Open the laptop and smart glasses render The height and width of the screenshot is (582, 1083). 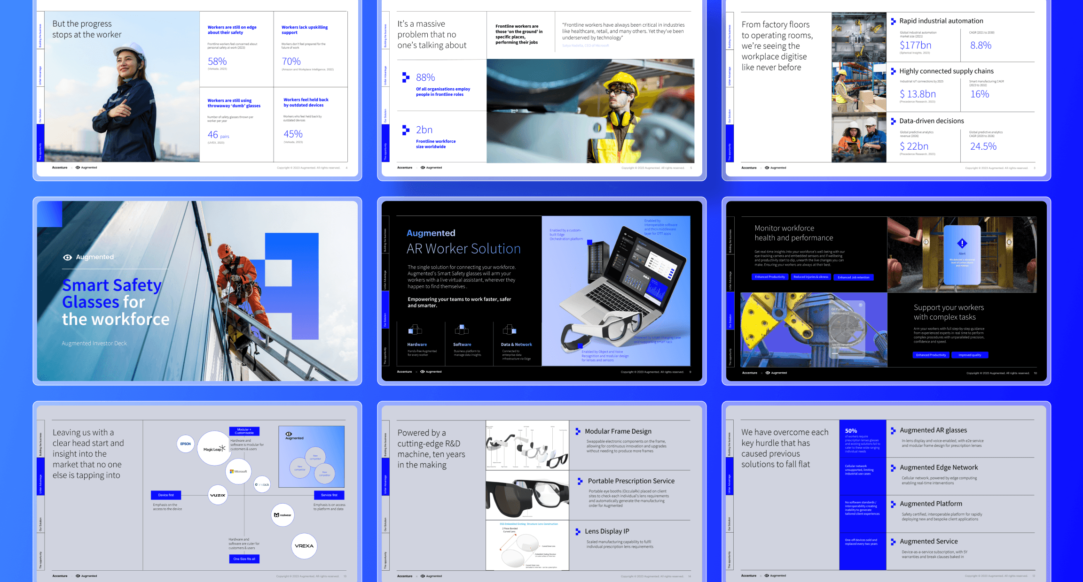[x=616, y=291]
